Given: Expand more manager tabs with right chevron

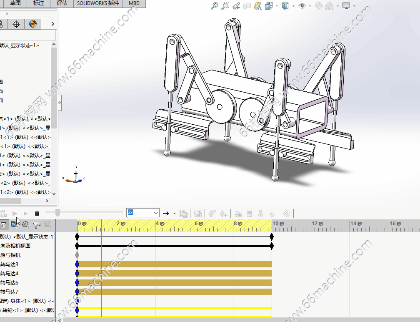Looking at the screenshot, I should coord(53,24).
